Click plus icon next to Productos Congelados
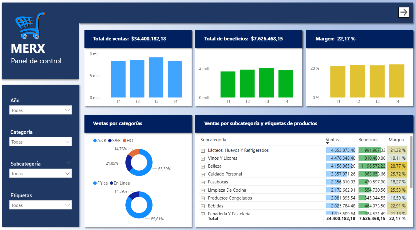416x230 pixels. pos(203,198)
